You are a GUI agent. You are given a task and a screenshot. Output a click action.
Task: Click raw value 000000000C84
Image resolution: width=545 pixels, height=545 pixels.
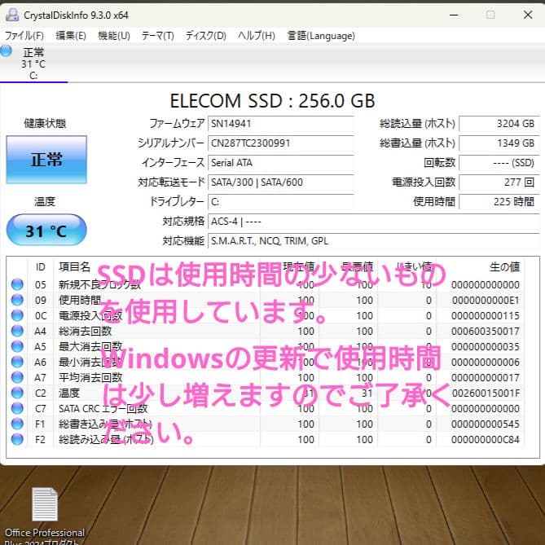point(486,440)
